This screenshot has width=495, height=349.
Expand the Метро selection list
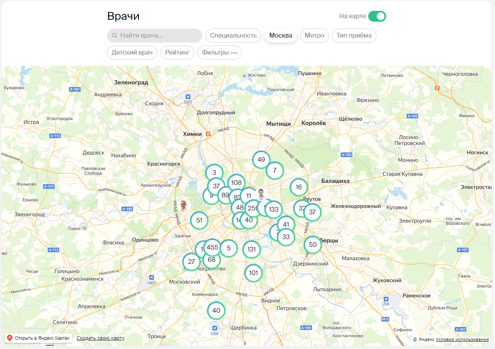pos(314,36)
